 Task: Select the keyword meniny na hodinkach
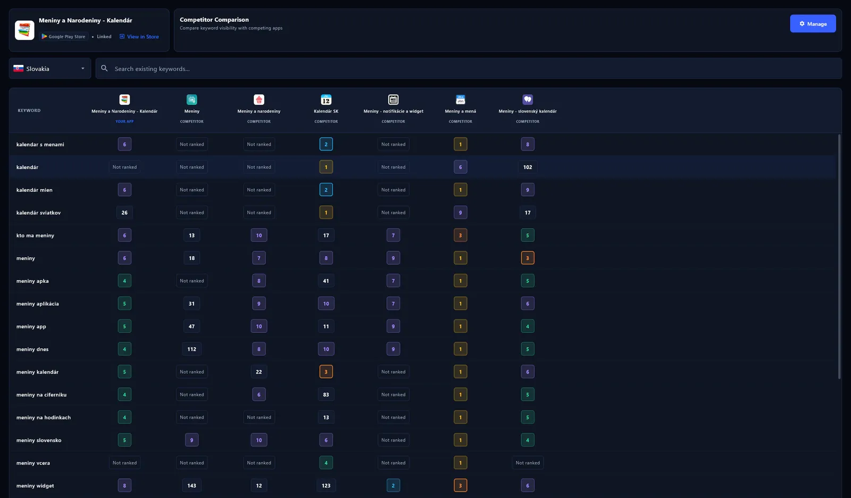tap(44, 418)
